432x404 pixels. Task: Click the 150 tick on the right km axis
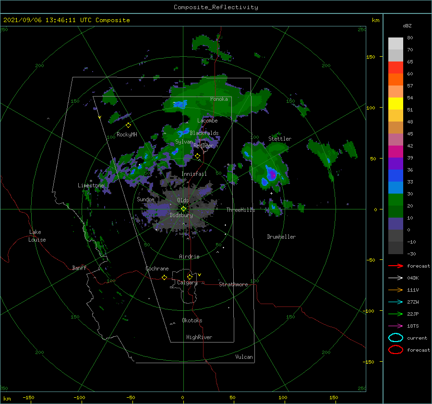(371, 57)
